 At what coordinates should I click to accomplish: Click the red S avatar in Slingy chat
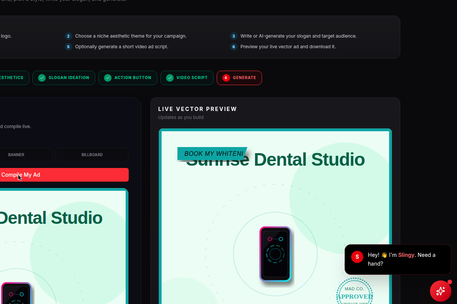357,257
